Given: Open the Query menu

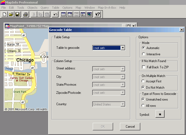Looking at the screenshot, I should pos(45,8).
